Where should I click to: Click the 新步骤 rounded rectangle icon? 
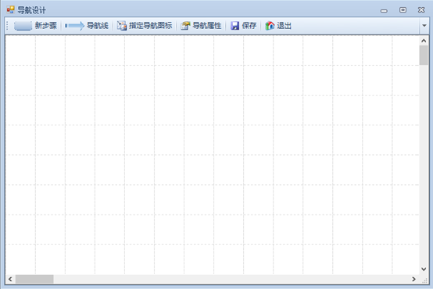[x=23, y=26]
